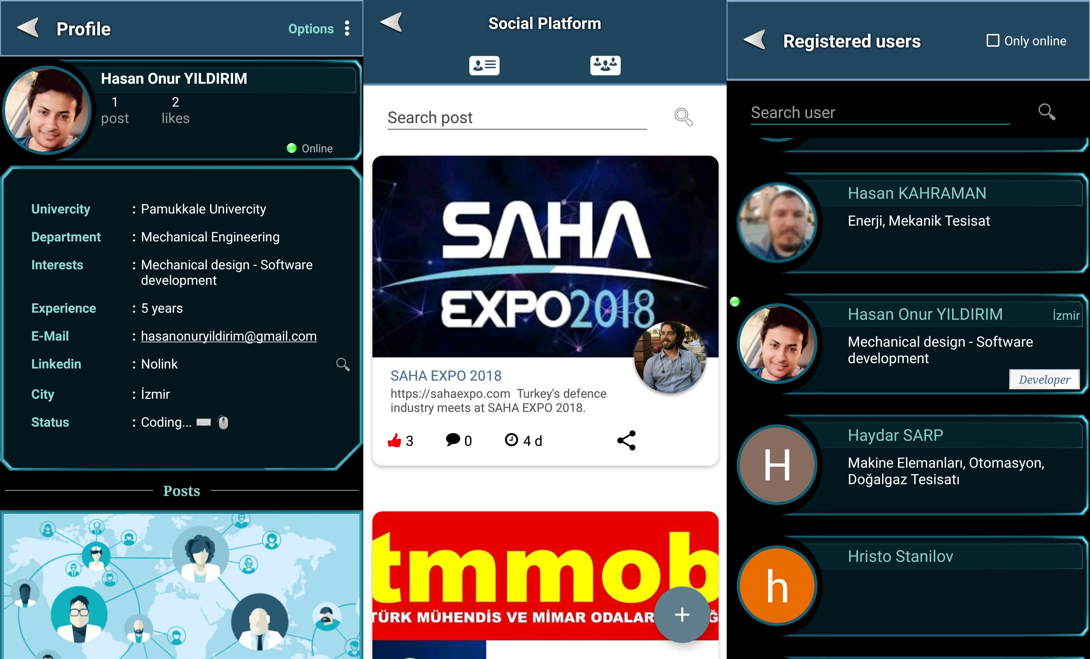
Task: Open the hasanonuryildirim@gmail.com email link
Action: (x=229, y=336)
